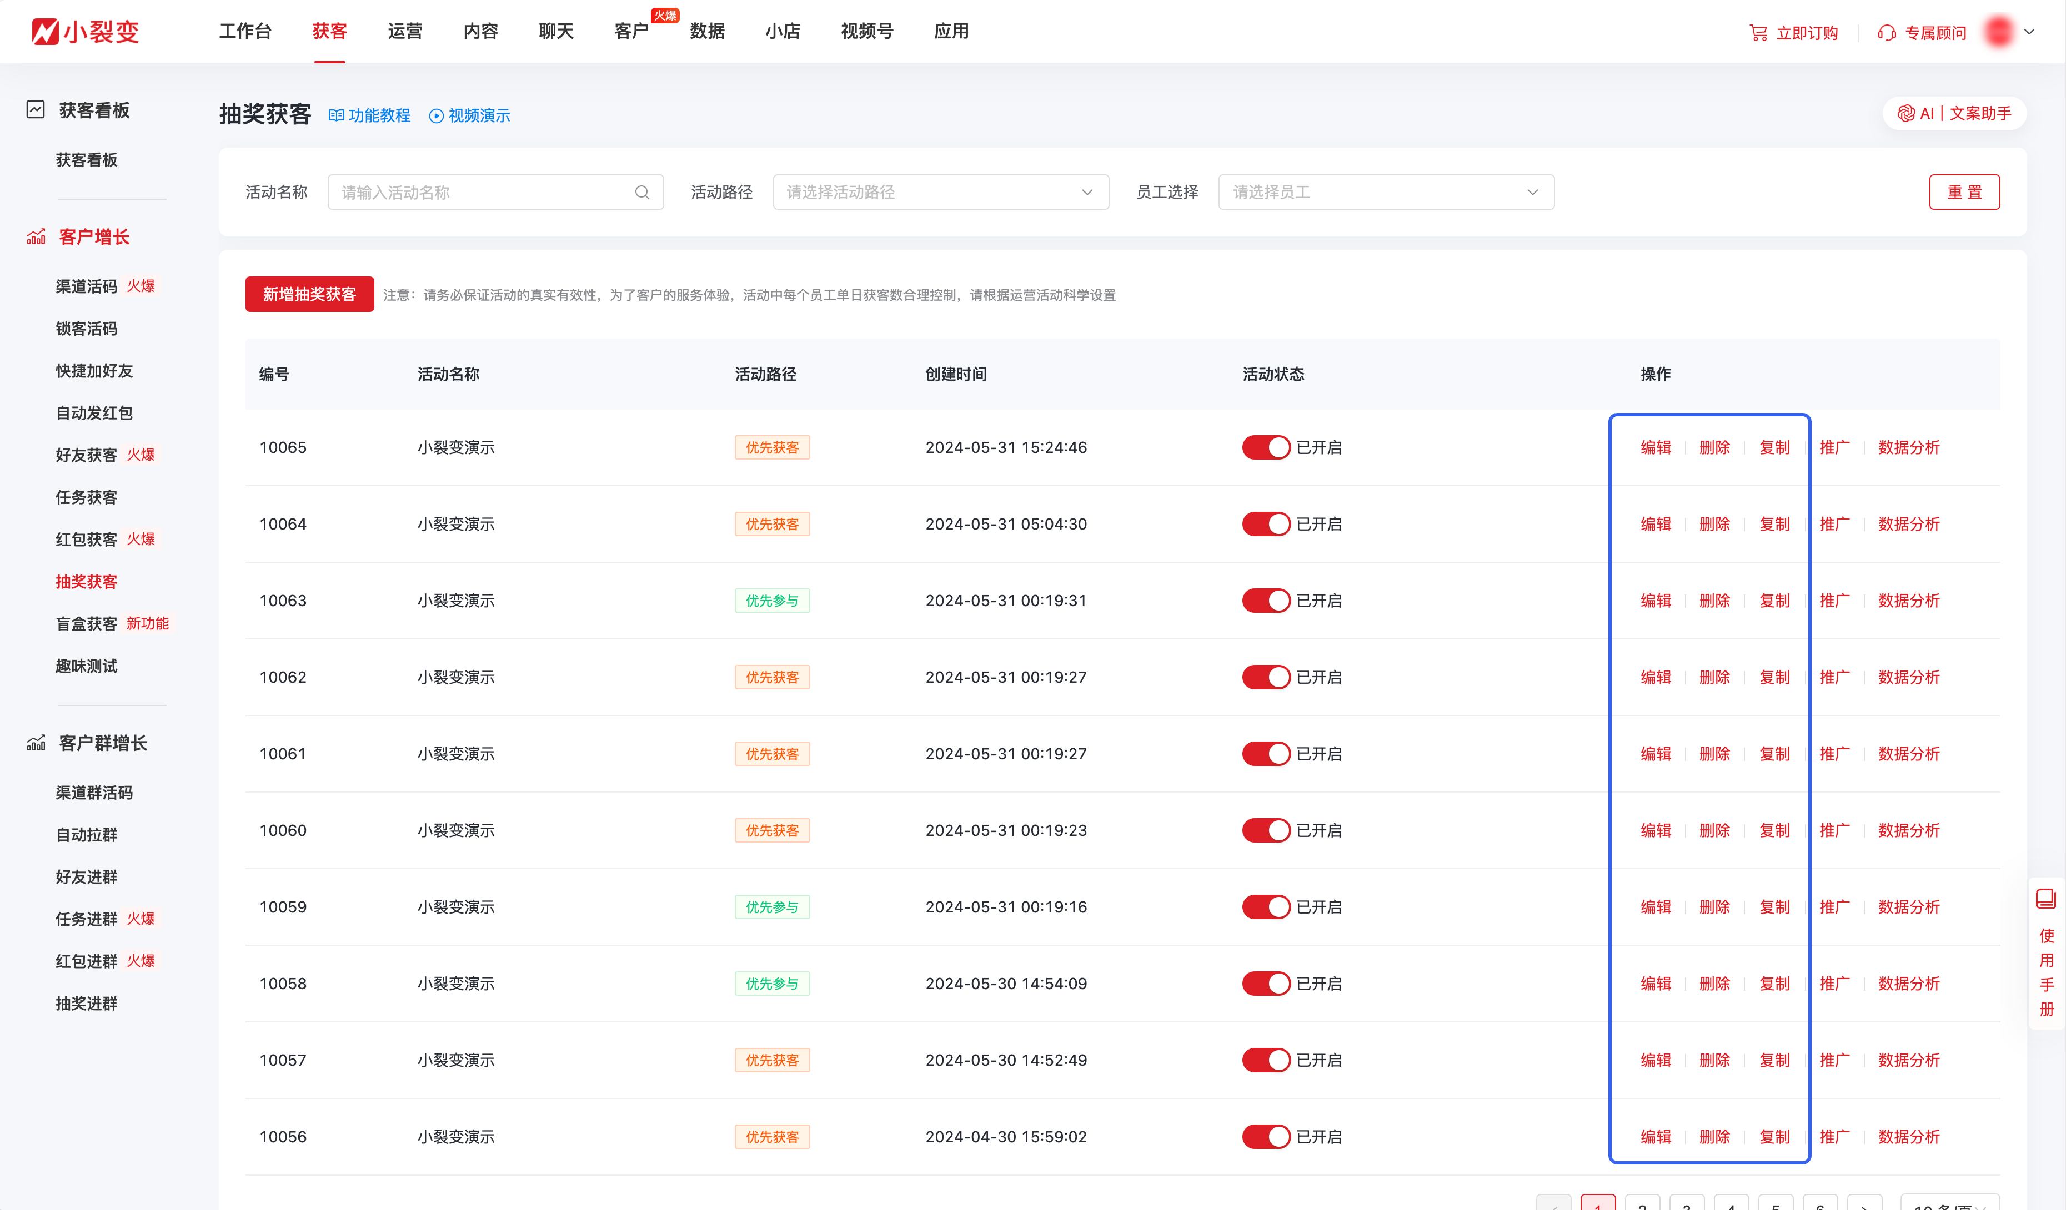Click the search magnifier in activity name field

click(642, 193)
